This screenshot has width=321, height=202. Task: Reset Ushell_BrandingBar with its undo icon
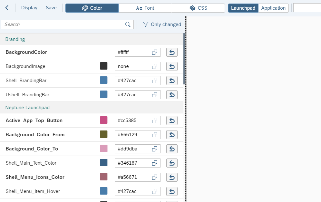point(172,95)
